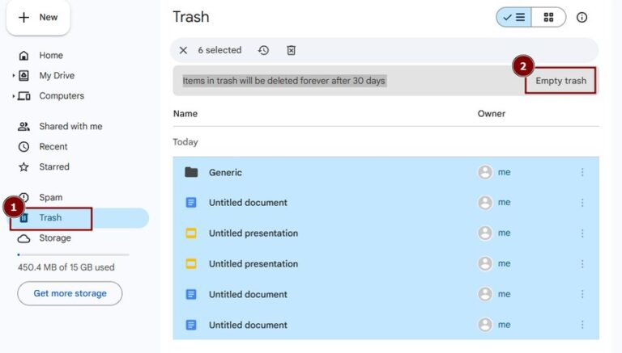Open more actions for second Untitled presentation
Viewport: 622px width, 353px height.
(582, 263)
